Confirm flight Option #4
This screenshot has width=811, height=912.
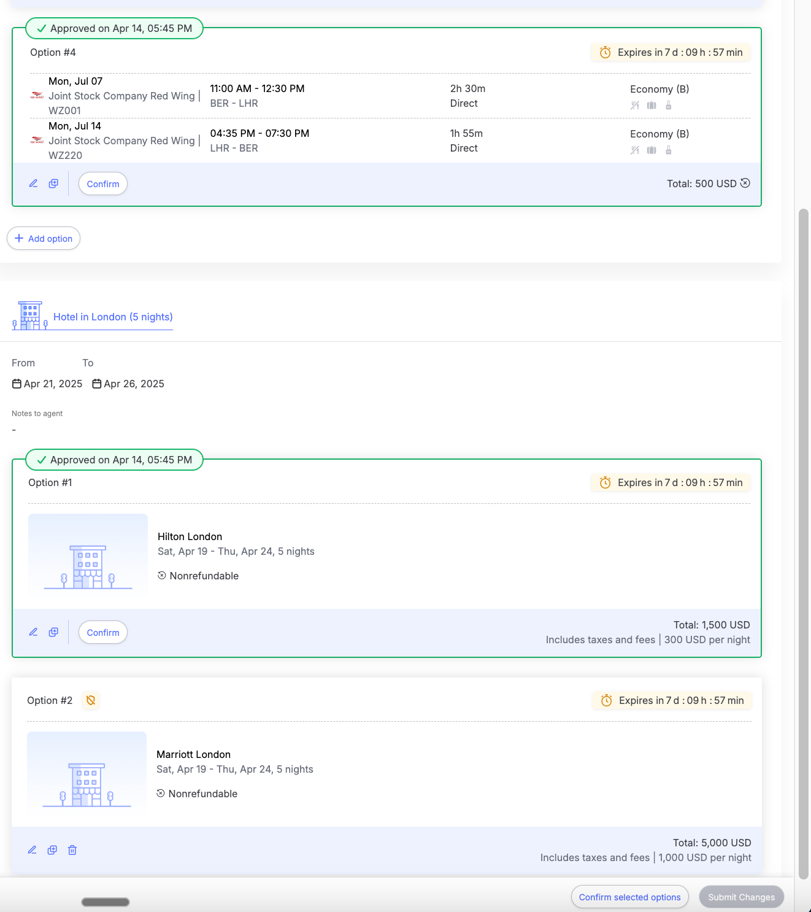pos(103,184)
